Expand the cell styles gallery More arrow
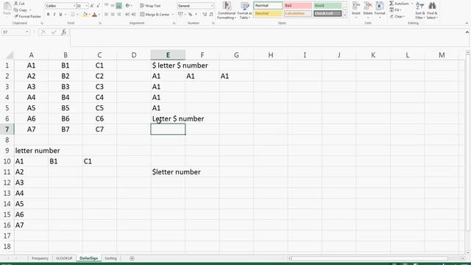This screenshot has width=471, height=265. (x=345, y=15)
